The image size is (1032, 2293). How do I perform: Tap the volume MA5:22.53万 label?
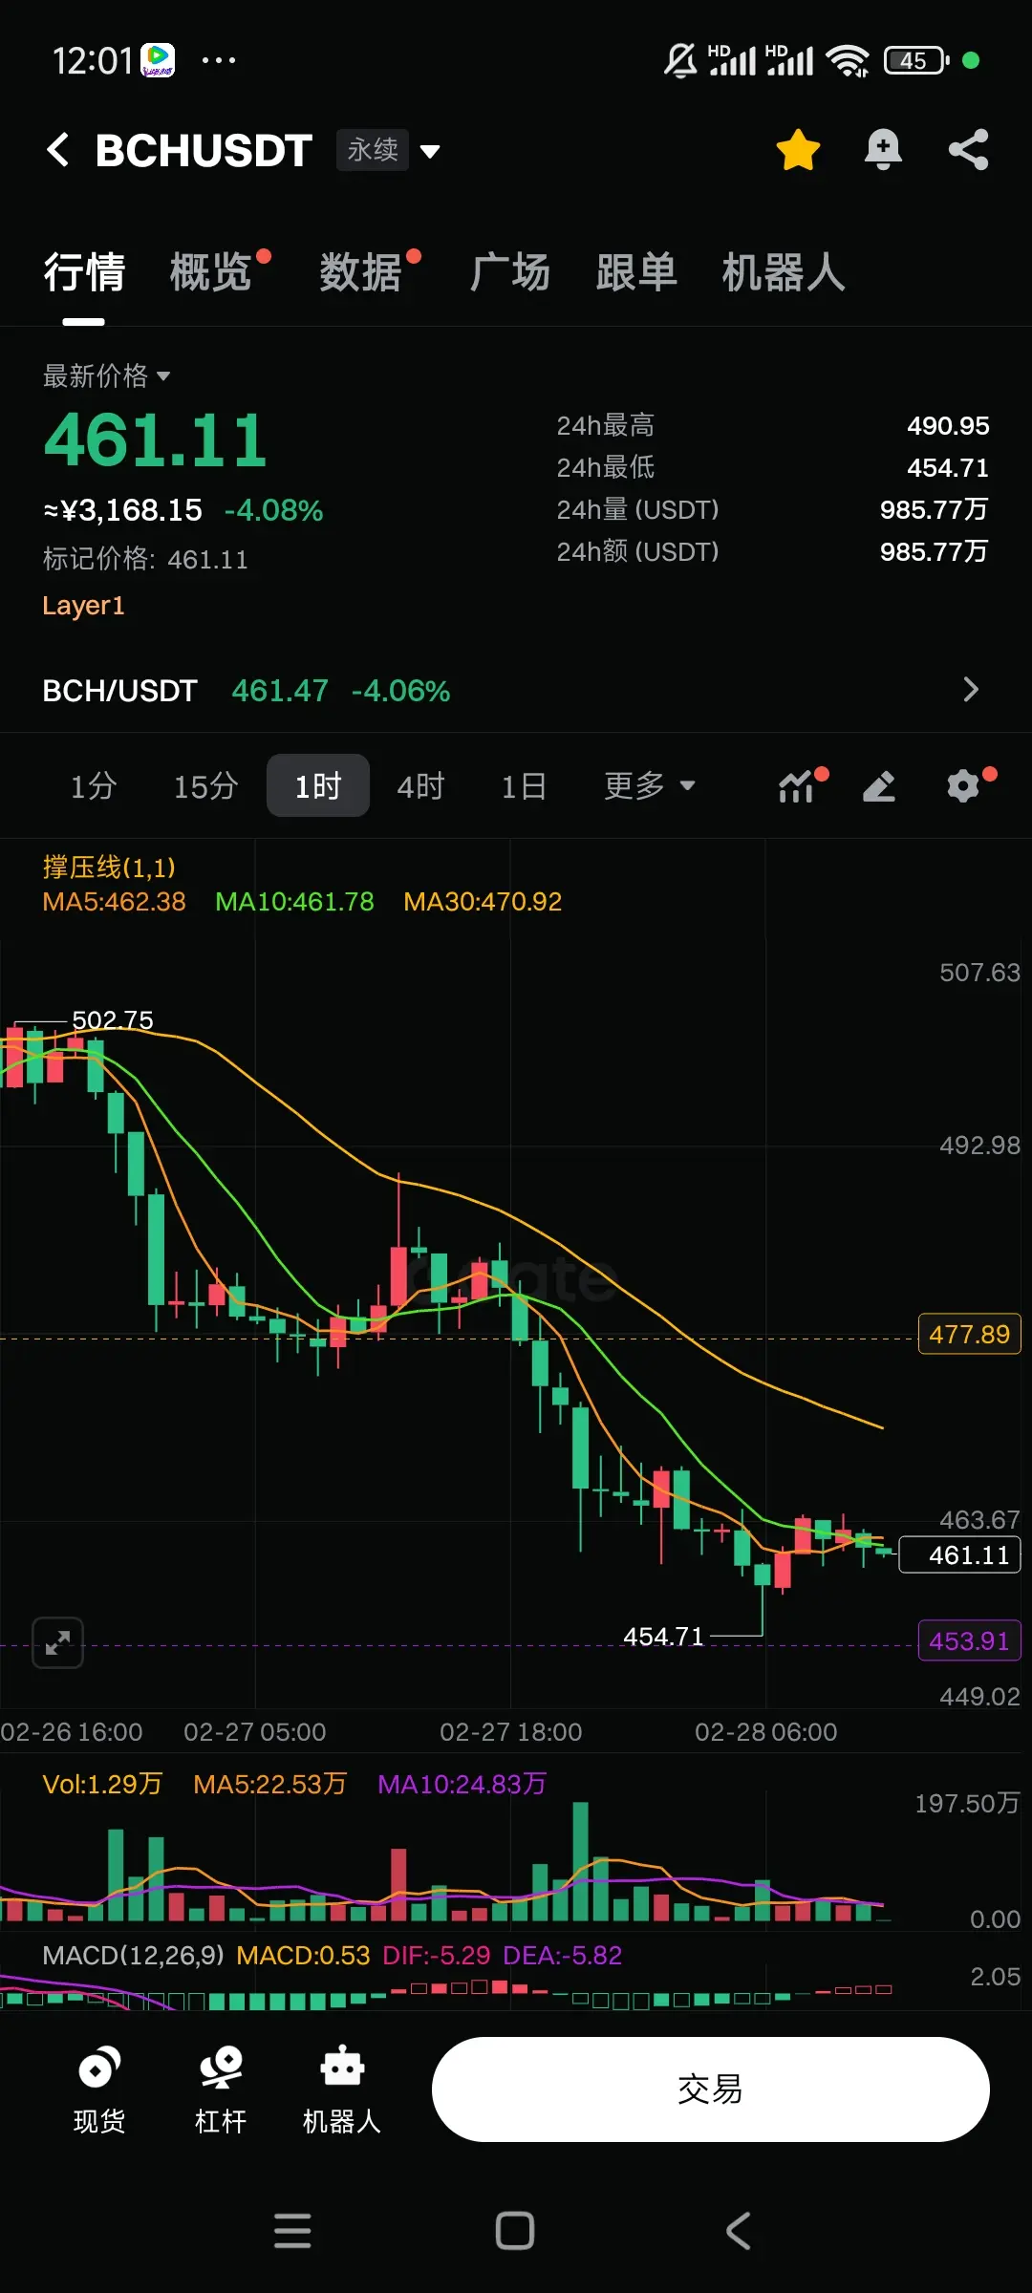[x=269, y=1784]
